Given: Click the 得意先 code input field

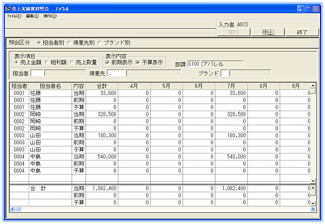Looking at the screenshot, I should coord(116,73).
